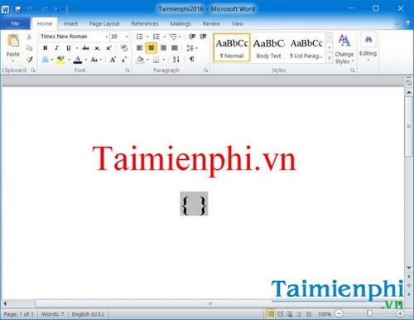Click the Save icon in quick access toolbar
The width and height of the screenshot is (414, 320).
[18, 9]
